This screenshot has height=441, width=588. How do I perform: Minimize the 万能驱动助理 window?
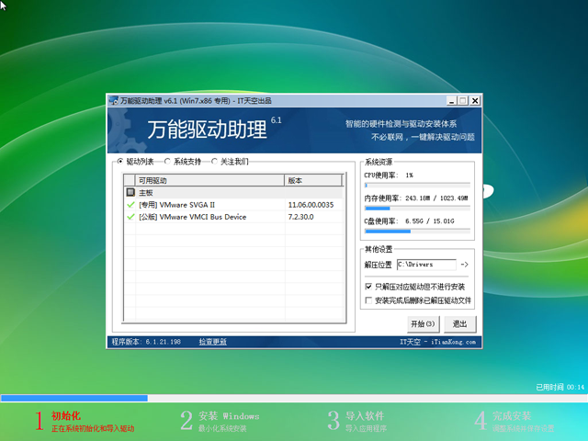[x=452, y=100]
